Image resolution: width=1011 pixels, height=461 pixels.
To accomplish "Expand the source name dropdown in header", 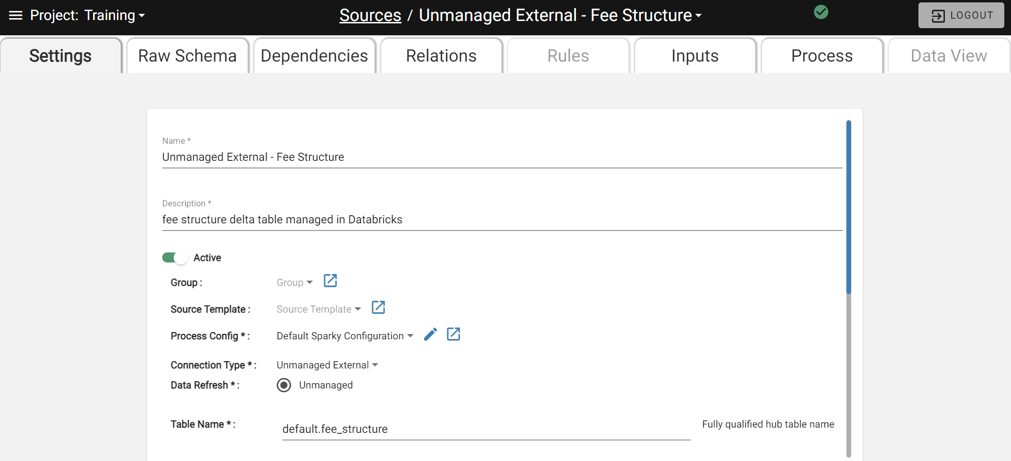I will (x=560, y=15).
